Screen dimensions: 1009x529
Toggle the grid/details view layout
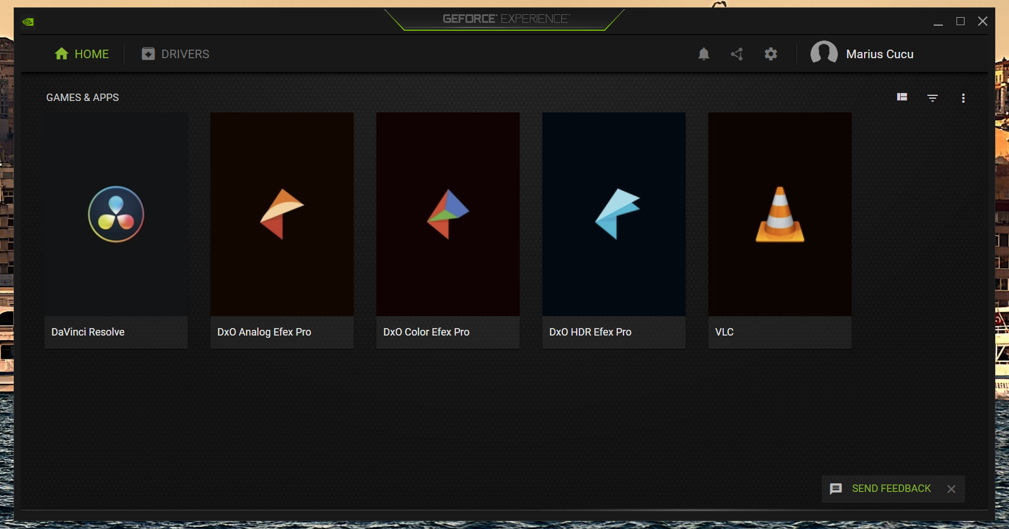click(902, 98)
